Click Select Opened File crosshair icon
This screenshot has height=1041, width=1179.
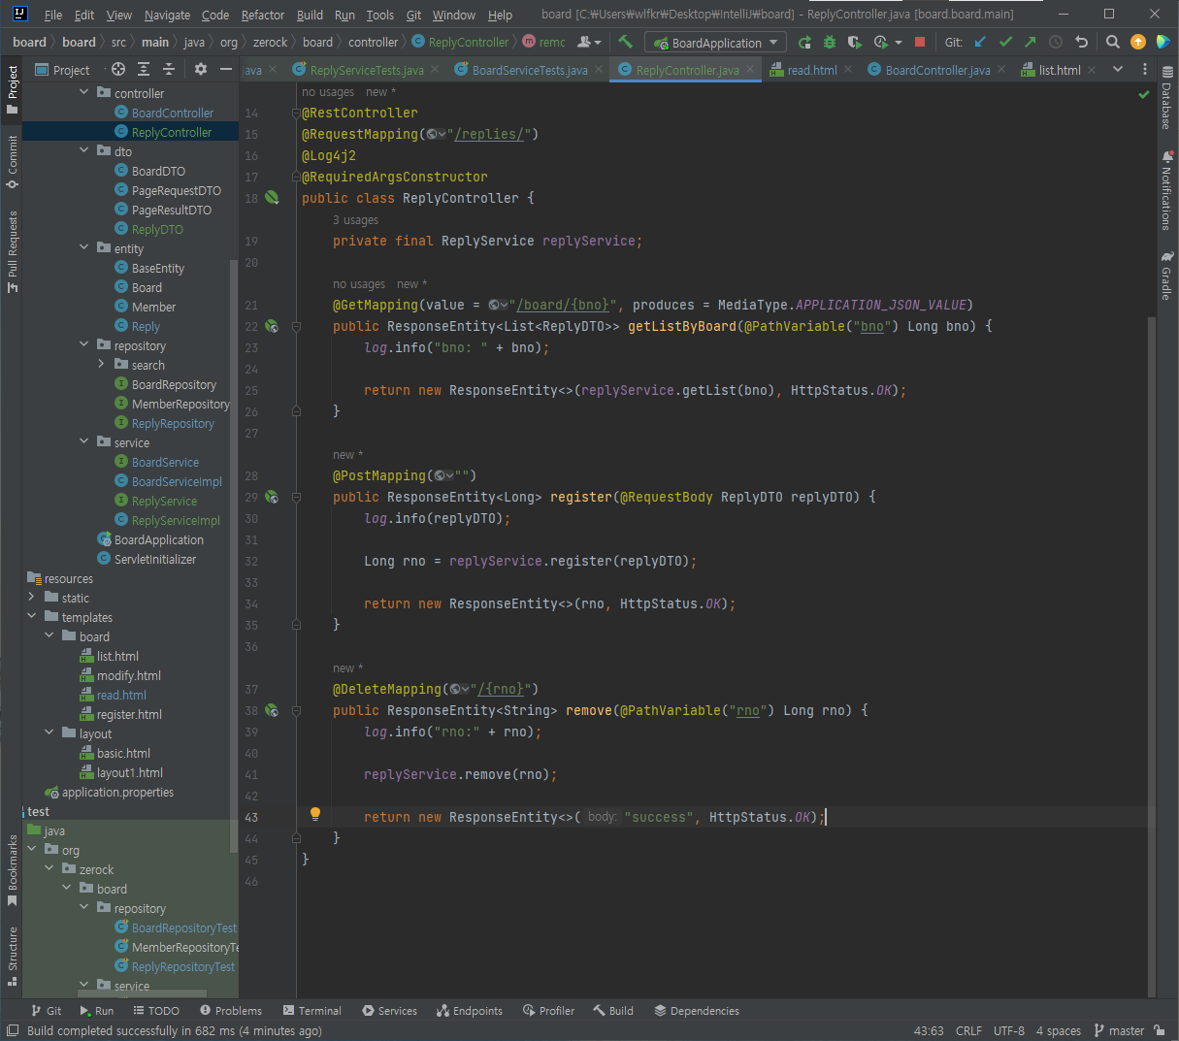pos(118,69)
